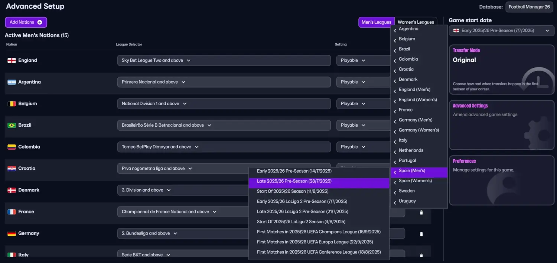This screenshot has width=557, height=263.
Task: Switch to Women's Leagues tab
Action: point(416,22)
